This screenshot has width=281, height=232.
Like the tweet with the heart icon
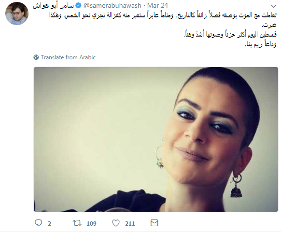(x=116, y=223)
